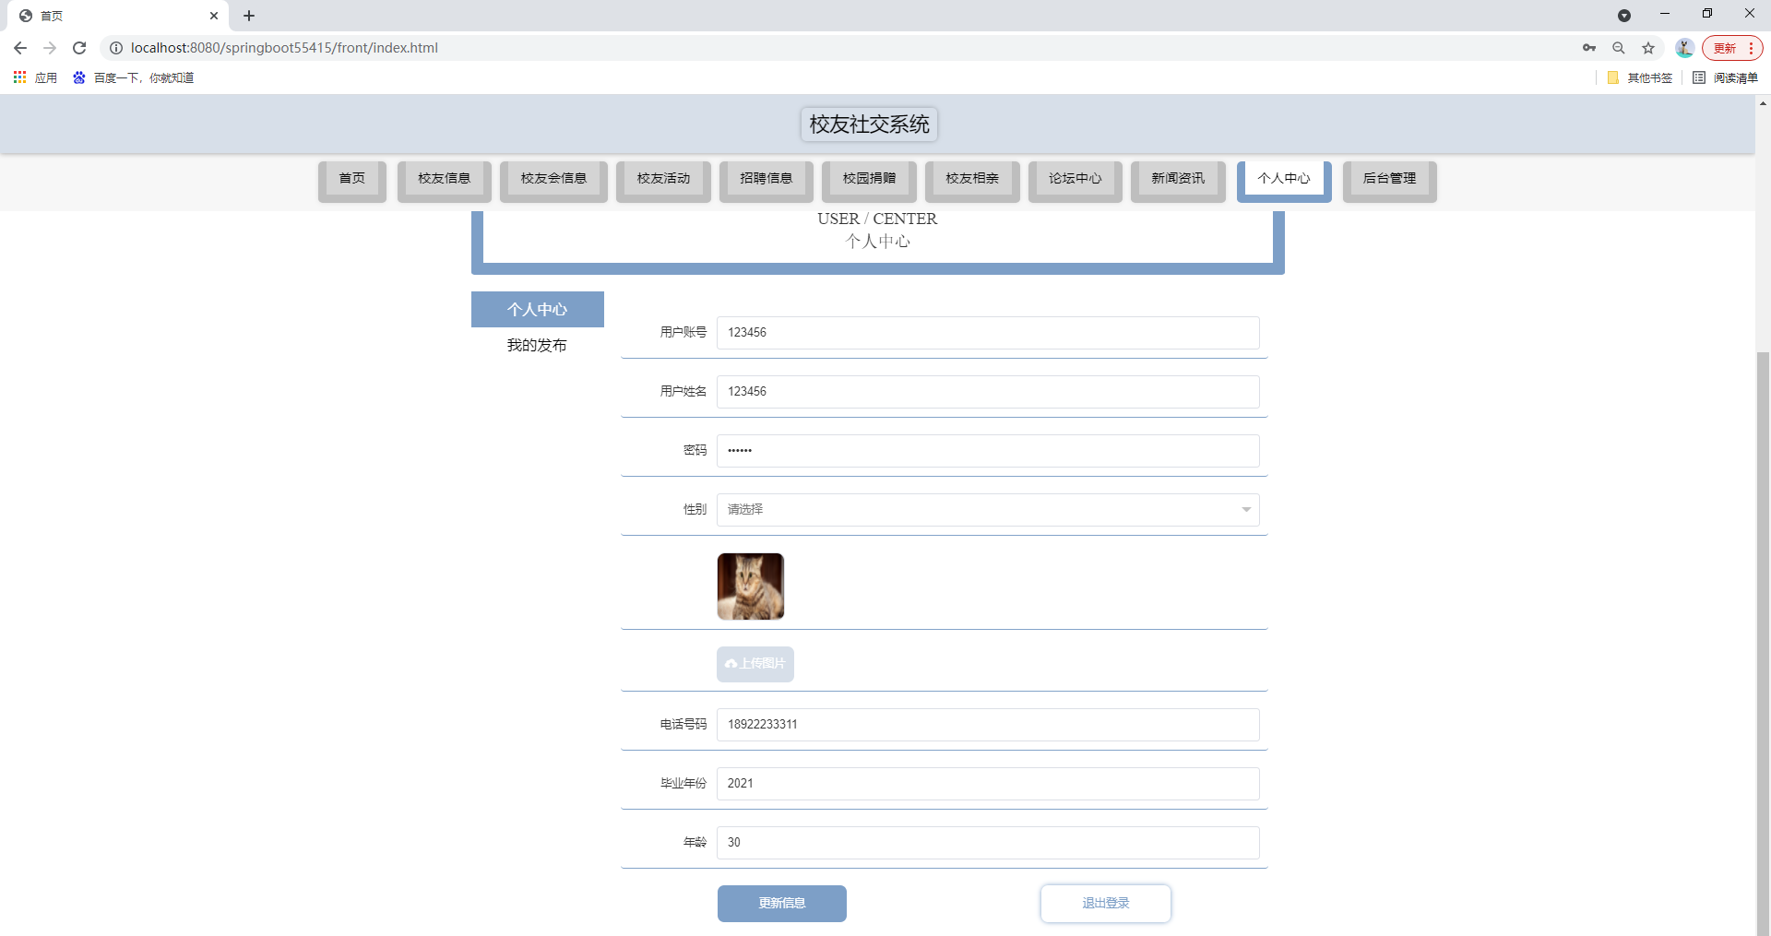Click the 更新信息 update button
This screenshot has height=936, width=1771.
tap(781, 903)
